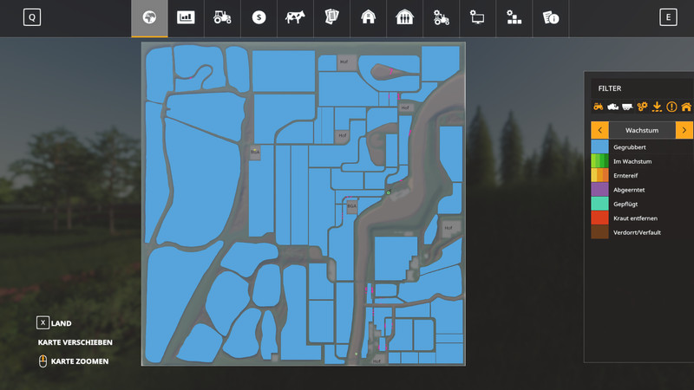Toggle the orange house filter

pyautogui.click(x=686, y=107)
